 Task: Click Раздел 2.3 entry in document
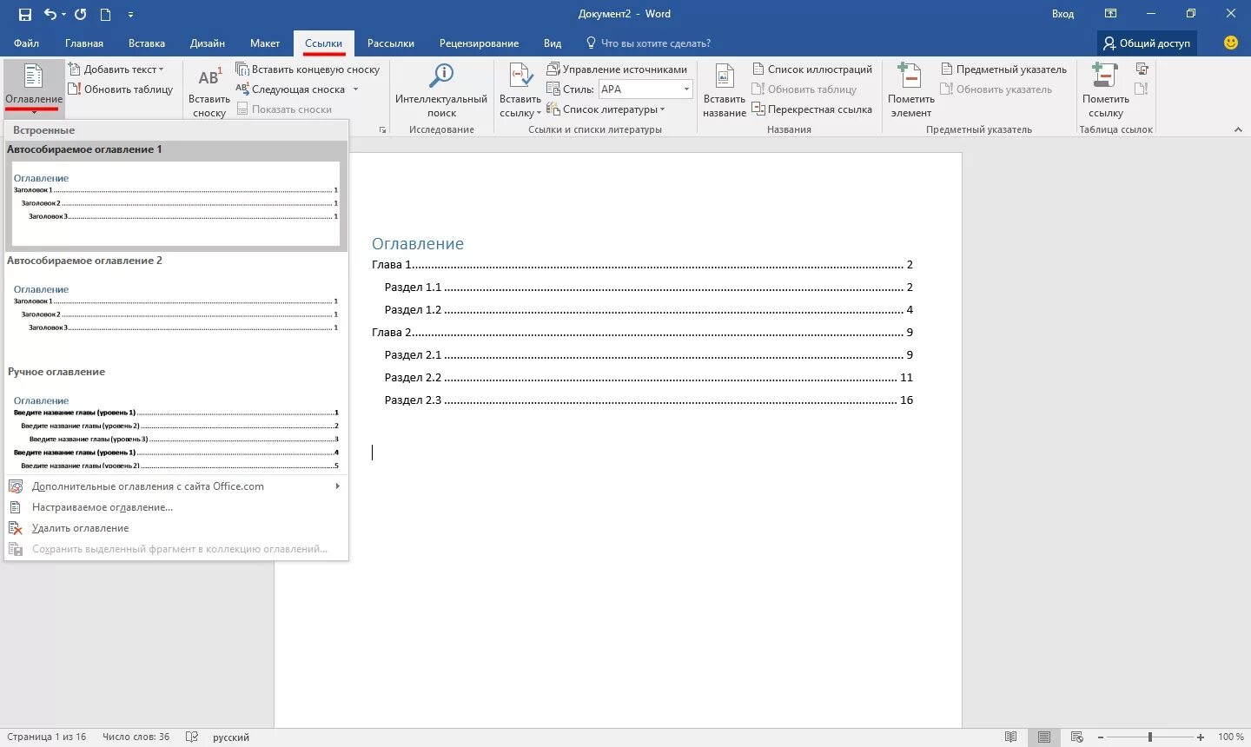point(648,400)
